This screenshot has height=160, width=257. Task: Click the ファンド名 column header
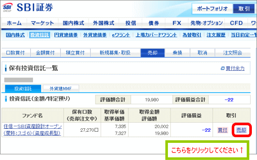pos(32,115)
